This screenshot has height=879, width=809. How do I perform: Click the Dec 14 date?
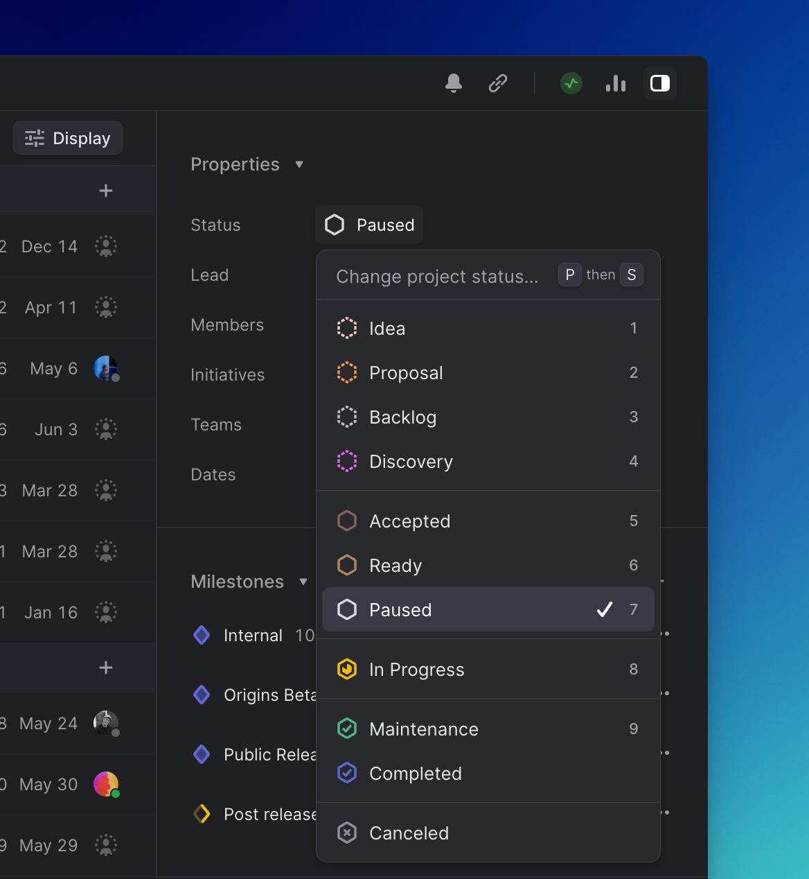(x=50, y=246)
